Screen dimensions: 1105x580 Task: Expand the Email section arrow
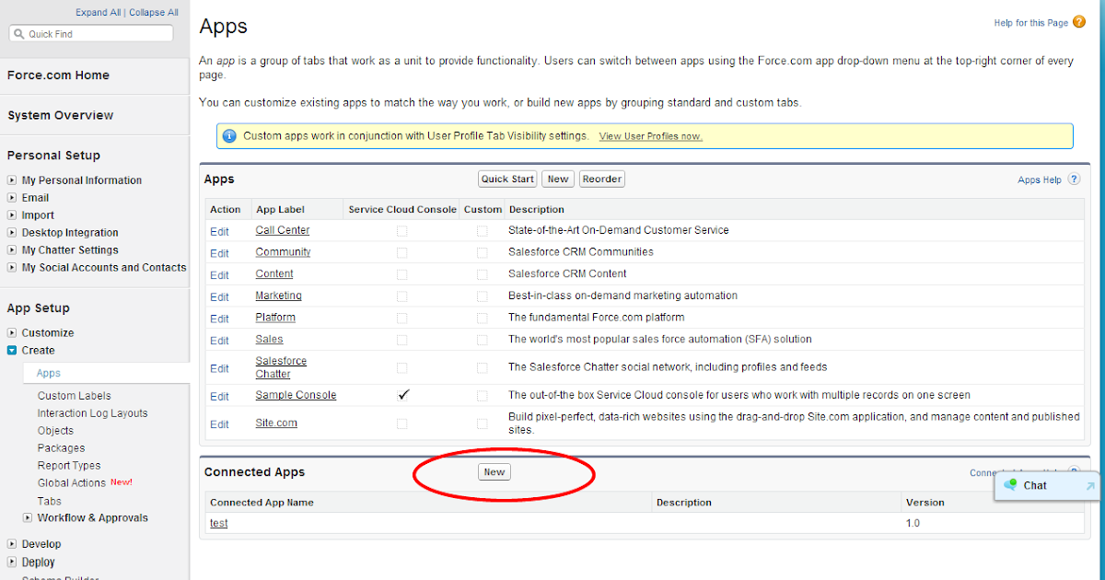point(12,198)
